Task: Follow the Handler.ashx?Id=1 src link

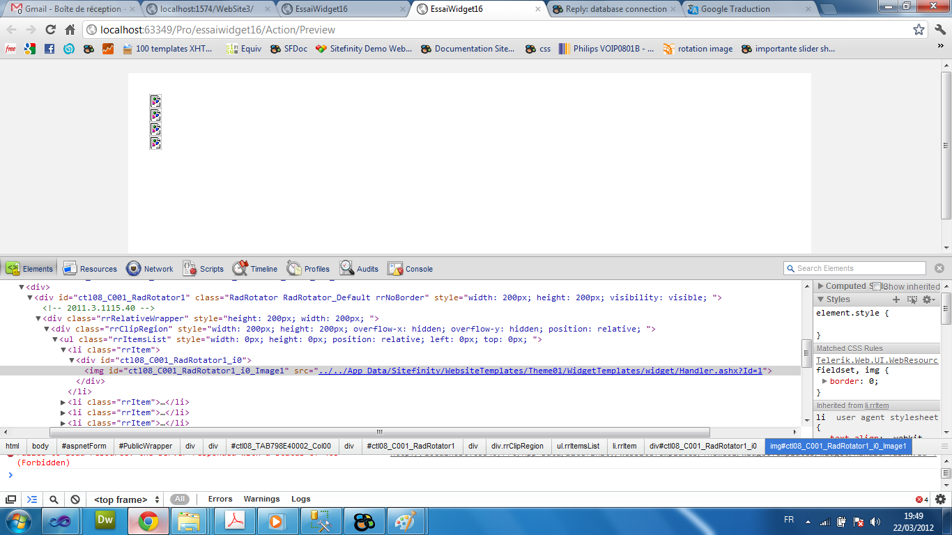Action: [542, 371]
